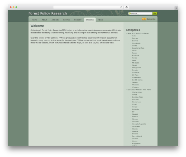The width and height of the screenshot is (186, 157).
Task: Open the Burkina Faso category
Action: click(x=137, y=97)
